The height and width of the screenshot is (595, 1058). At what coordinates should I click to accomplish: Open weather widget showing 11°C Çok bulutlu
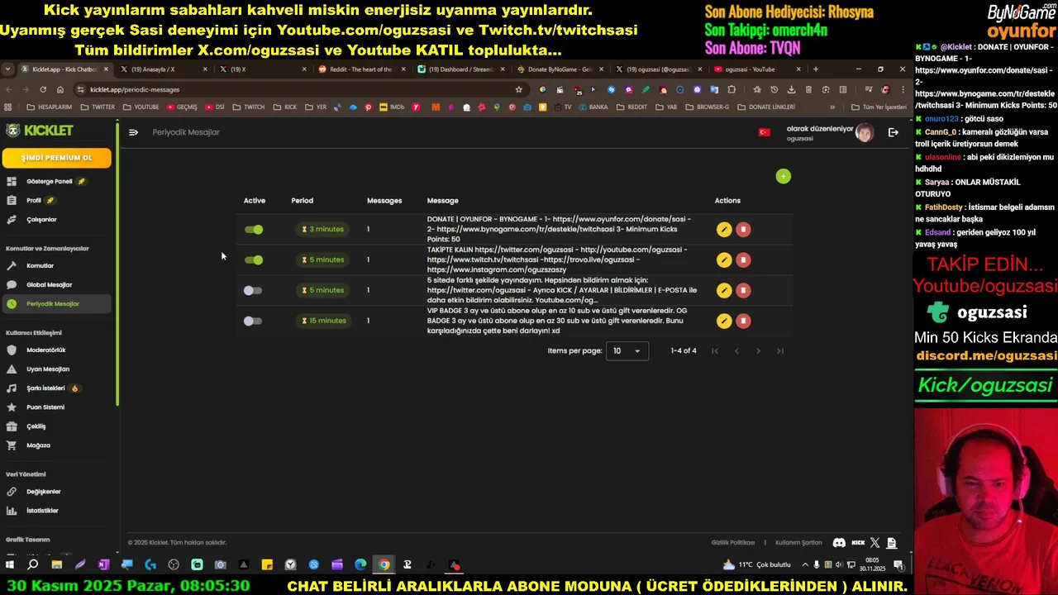(757, 564)
